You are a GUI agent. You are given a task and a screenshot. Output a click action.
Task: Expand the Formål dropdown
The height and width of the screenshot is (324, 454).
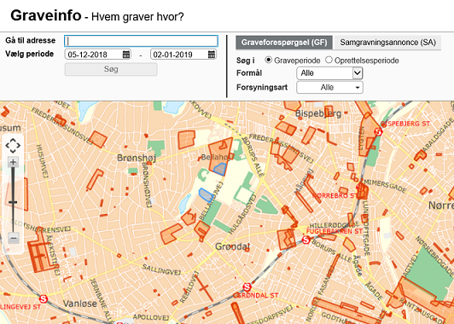click(x=329, y=73)
